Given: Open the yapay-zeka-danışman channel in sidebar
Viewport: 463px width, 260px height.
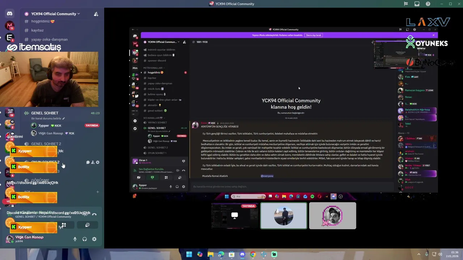Looking at the screenshot, I should 49,39.
